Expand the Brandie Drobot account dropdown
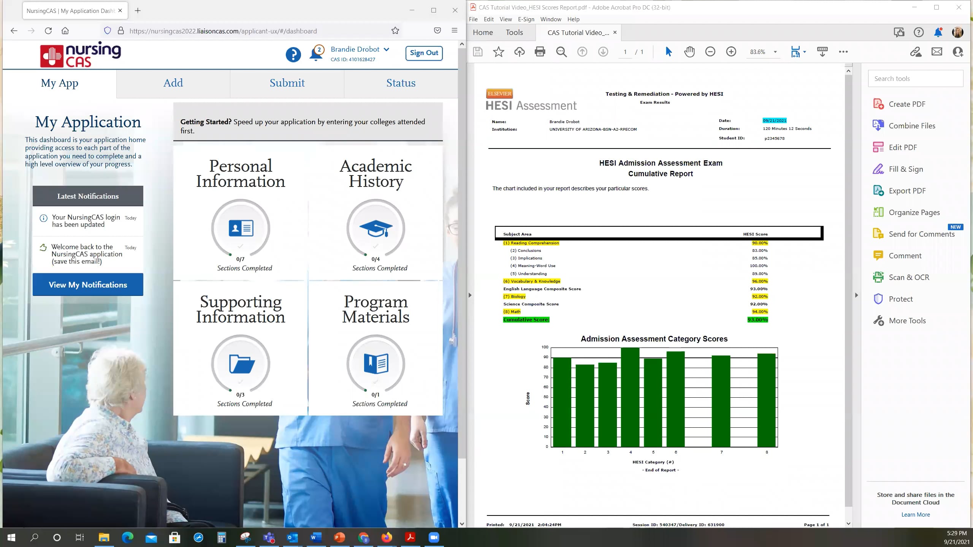 (x=387, y=49)
